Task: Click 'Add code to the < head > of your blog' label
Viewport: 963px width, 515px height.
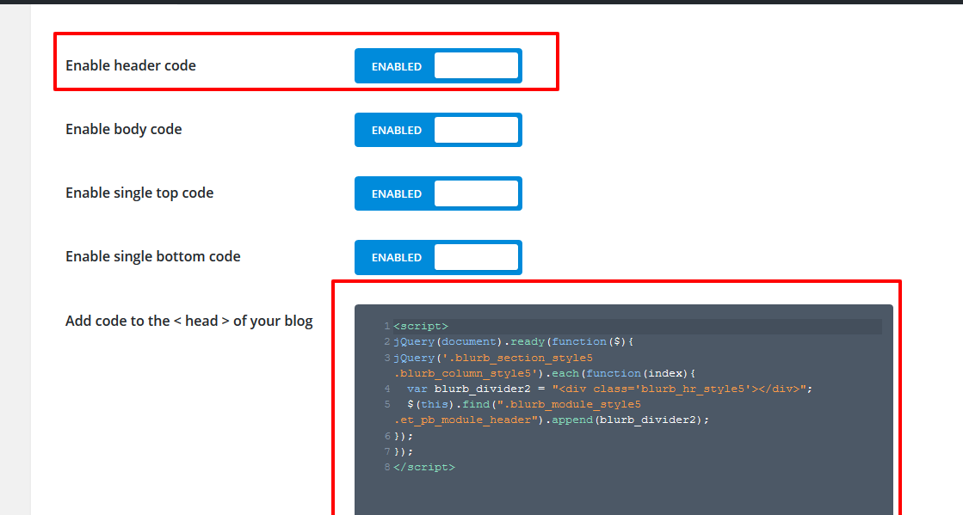Action: pos(189,321)
